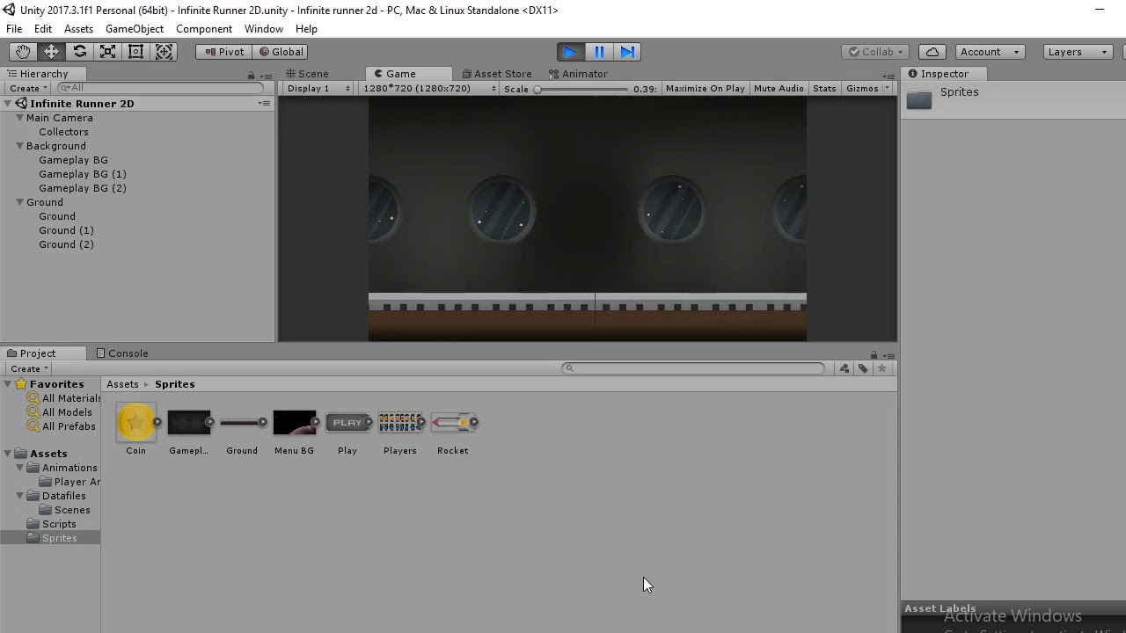The image size is (1126, 633).
Task: Select the Scale tool
Action: (x=107, y=52)
